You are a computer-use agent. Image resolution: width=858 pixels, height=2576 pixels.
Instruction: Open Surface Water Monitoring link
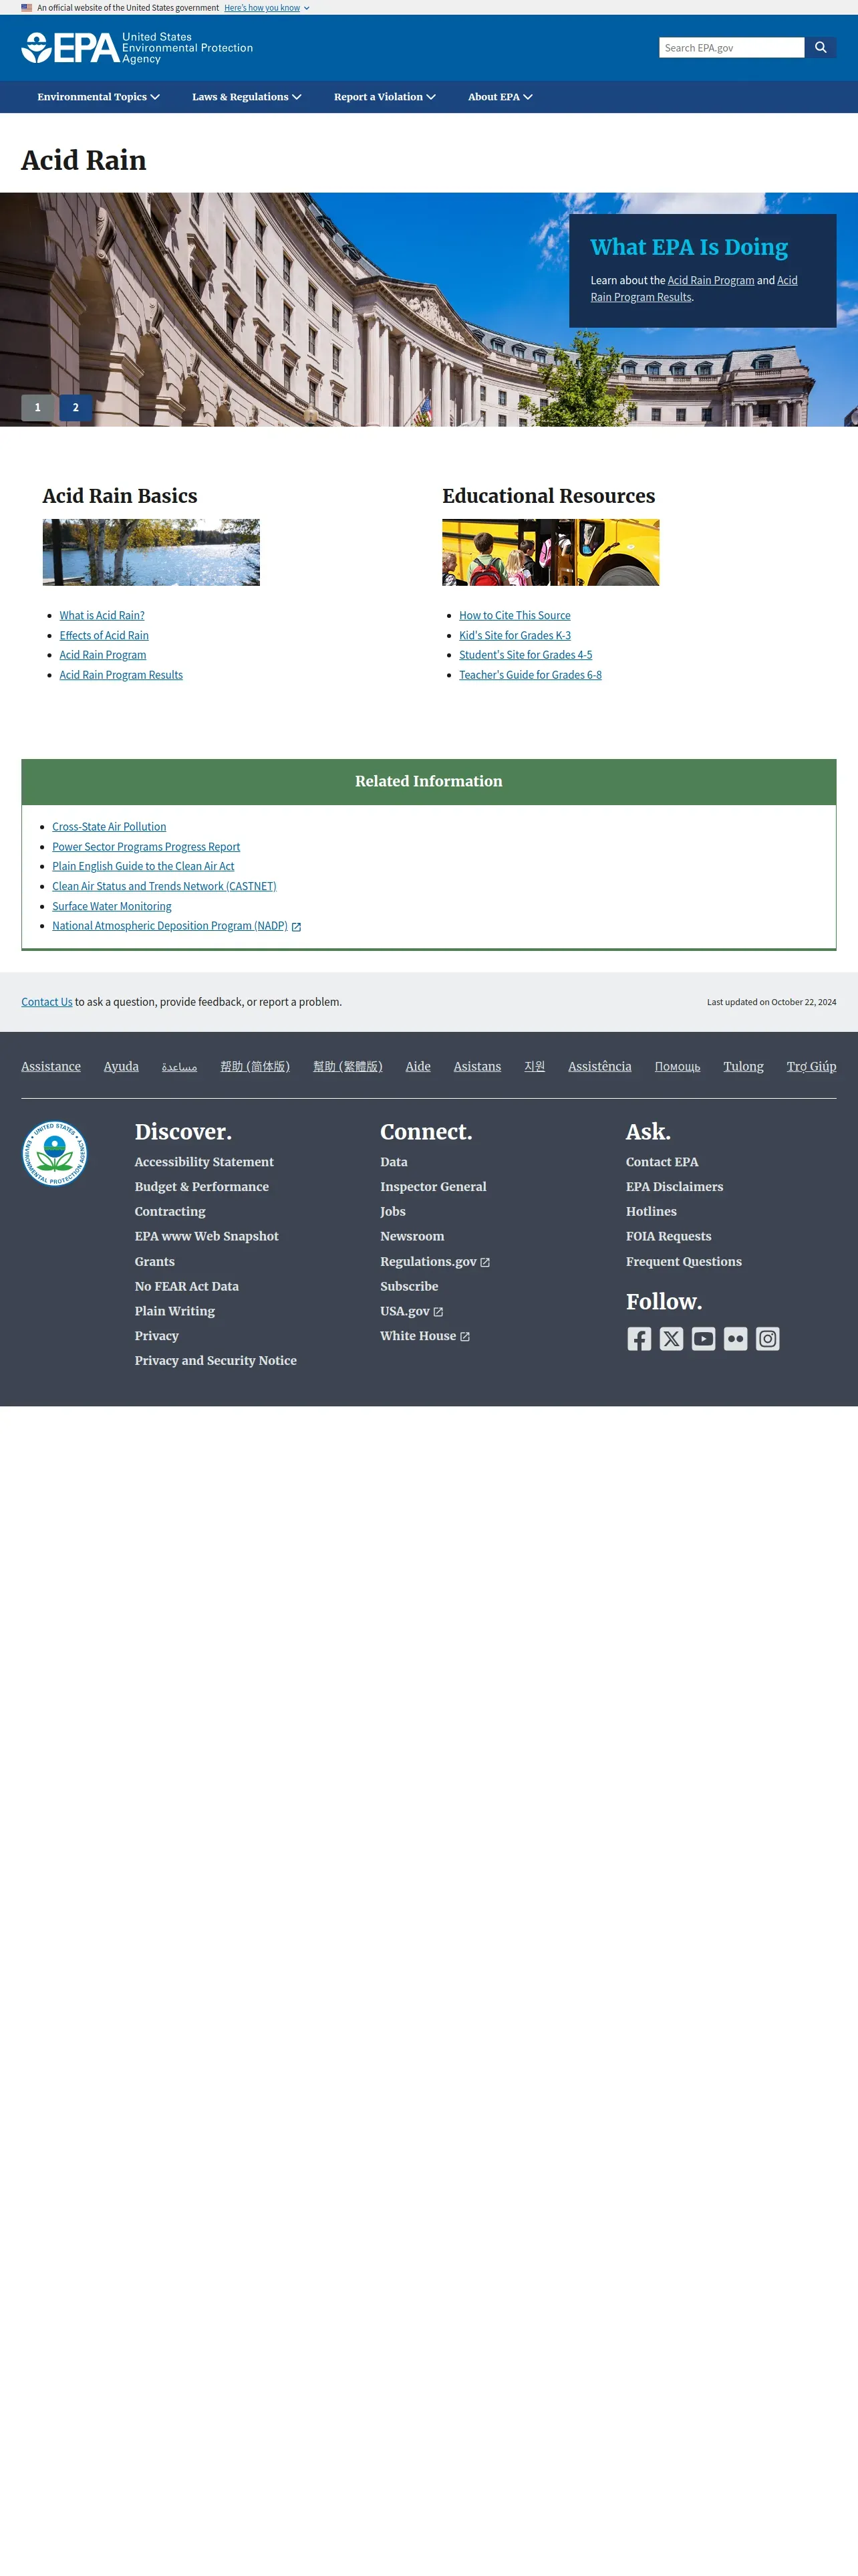tap(112, 906)
